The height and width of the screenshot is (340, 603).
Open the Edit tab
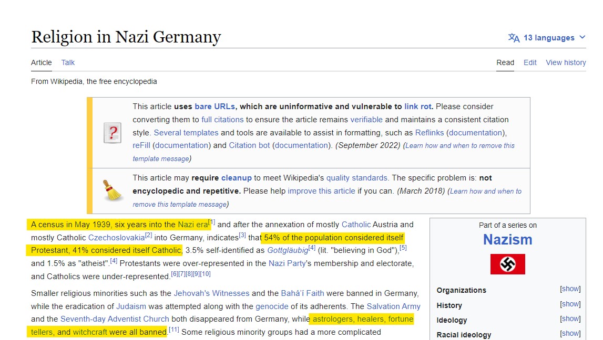(530, 62)
